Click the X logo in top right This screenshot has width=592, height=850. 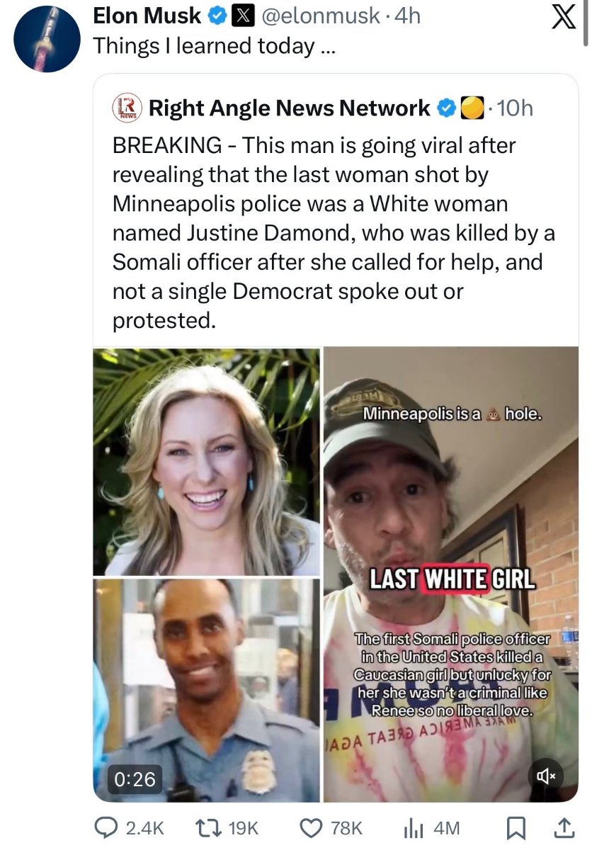[563, 19]
